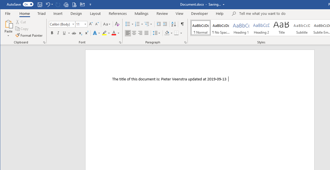The width and height of the screenshot is (330, 170).
Task: Align text right
Action: [x=140, y=33]
